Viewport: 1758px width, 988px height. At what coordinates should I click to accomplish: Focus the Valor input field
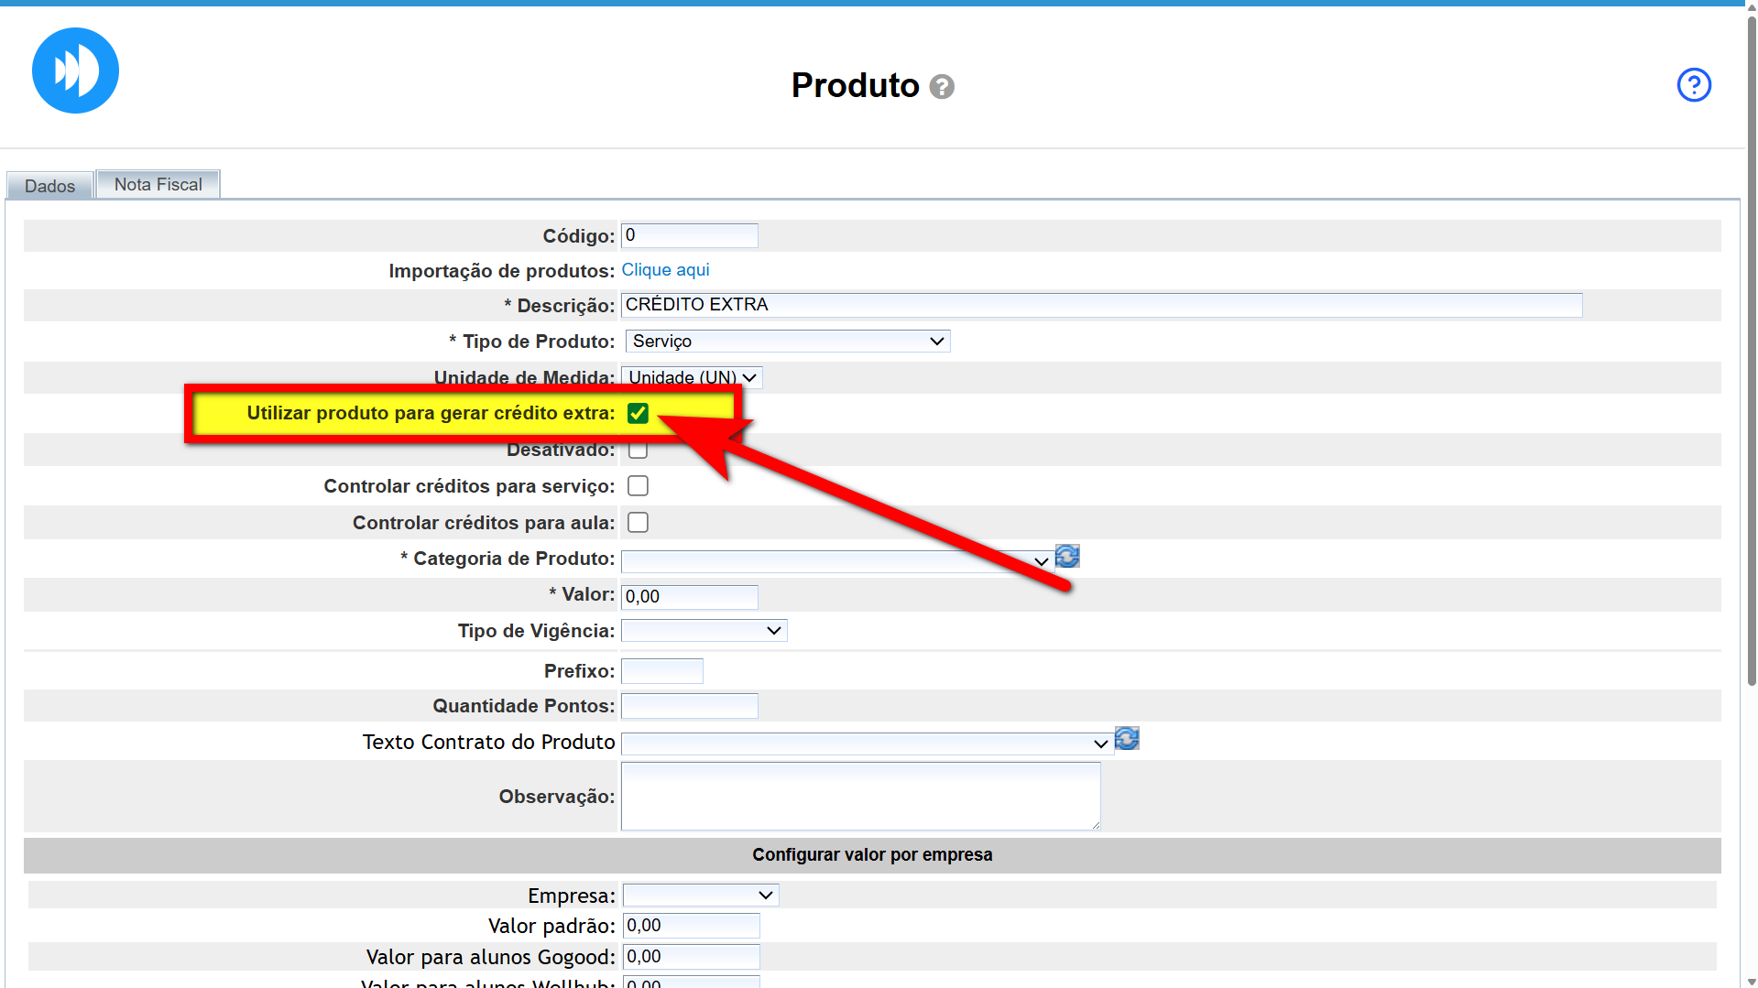[x=689, y=597]
